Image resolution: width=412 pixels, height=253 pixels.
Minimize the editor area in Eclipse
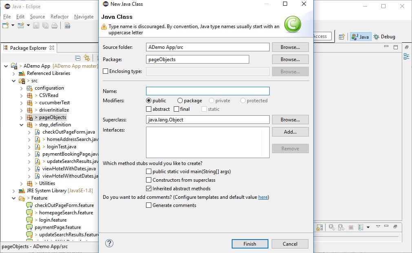[x=386, y=46]
